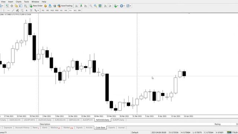Open the Charts menu
The height and width of the screenshot is (134, 238).
[x=19, y=1]
